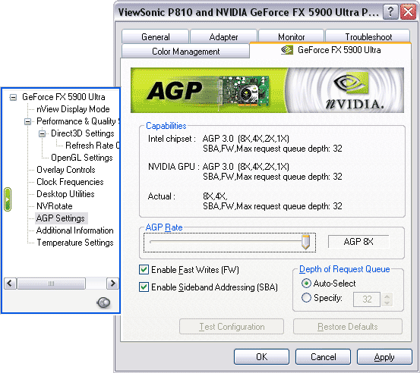Click the OK button

coord(262,356)
